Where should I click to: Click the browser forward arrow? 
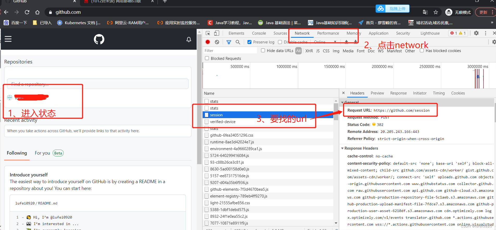(16, 12)
